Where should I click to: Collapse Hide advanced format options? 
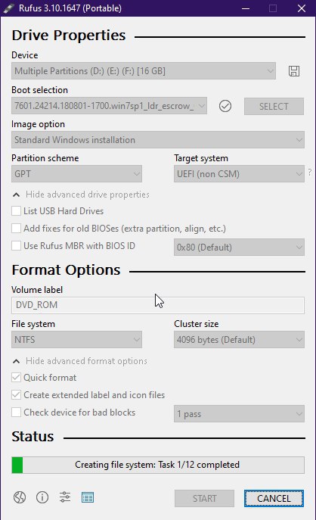point(80,361)
